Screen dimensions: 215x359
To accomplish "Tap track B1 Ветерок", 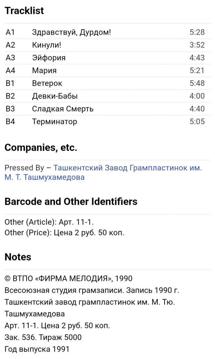I will [47, 83].
